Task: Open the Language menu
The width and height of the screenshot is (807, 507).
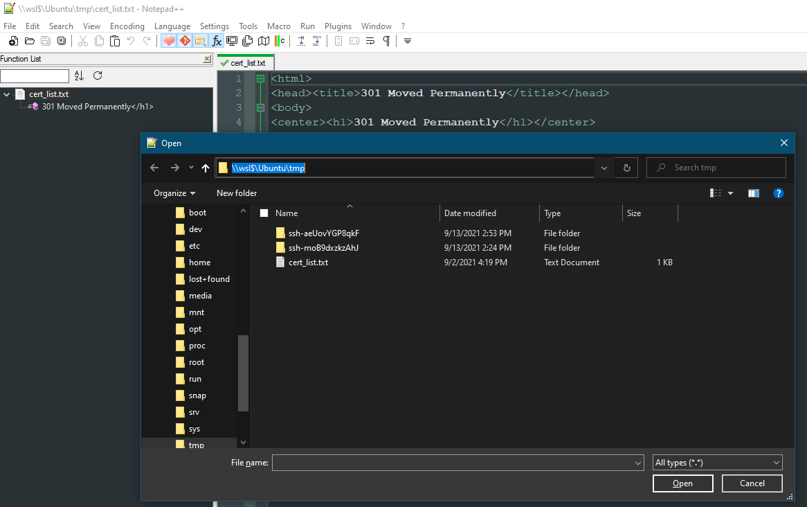Action: 172,26
